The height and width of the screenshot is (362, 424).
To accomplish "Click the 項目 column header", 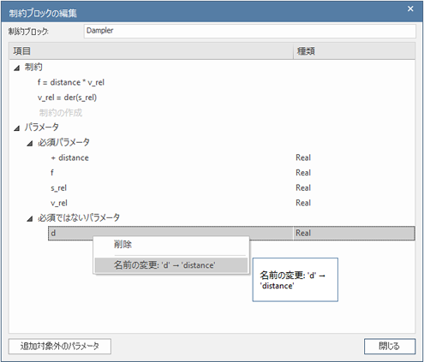I will click(x=152, y=51).
